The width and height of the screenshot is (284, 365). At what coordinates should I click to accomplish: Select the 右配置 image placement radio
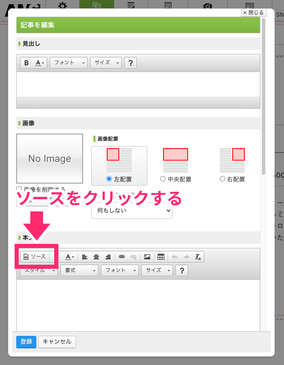[x=222, y=179]
